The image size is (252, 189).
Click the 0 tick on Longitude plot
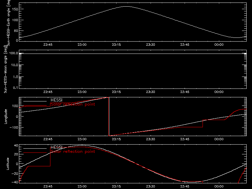pos(17,117)
